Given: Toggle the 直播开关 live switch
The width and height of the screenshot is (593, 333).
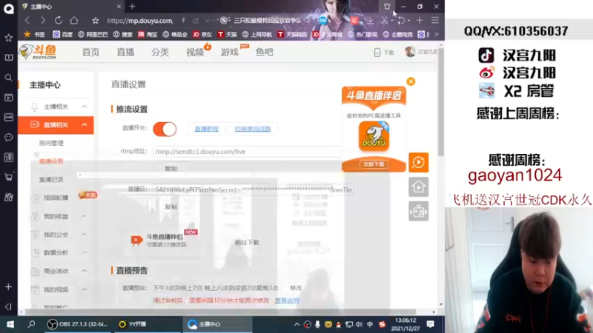Looking at the screenshot, I should tap(165, 129).
